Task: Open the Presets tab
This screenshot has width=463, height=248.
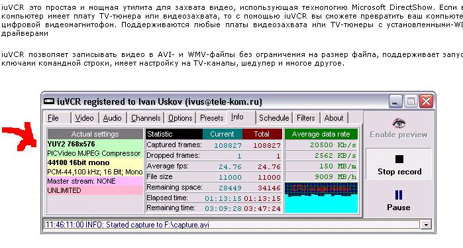Action: tap(211, 118)
